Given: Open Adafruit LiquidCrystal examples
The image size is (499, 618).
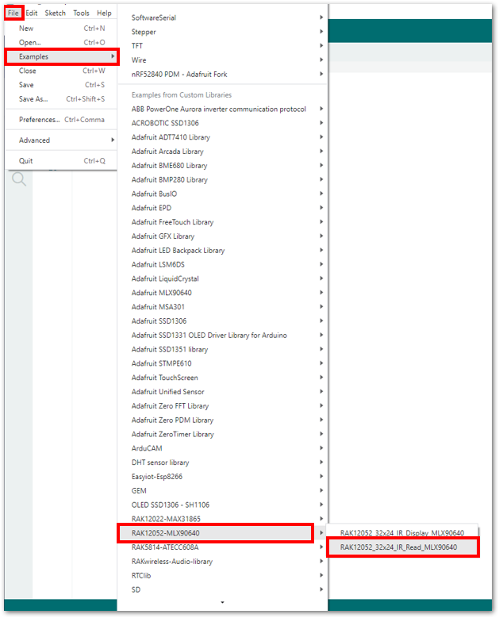Looking at the screenshot, I should (x=223, y=279).
